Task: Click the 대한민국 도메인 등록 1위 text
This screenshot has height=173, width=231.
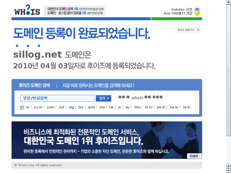Action: click(63, 9)
